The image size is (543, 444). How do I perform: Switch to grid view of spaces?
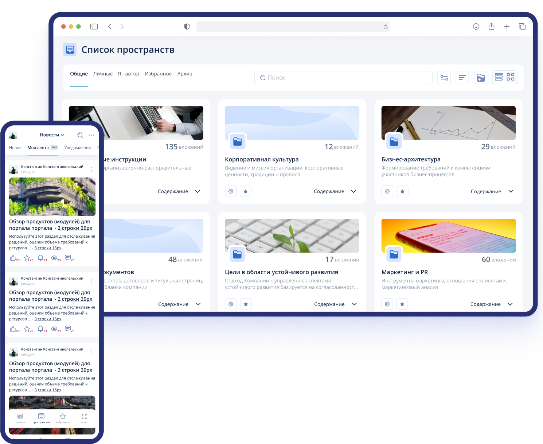click(511, 77)
